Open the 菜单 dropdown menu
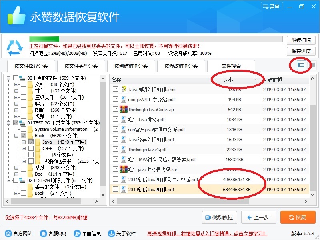The height and width of the screenshot is (240, 320). click(x=272, y=6)
